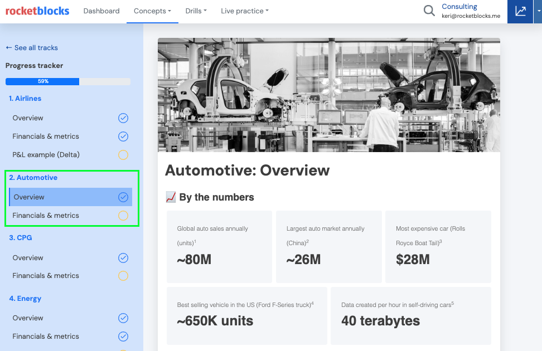Open the account caret next to the chart icon
This screenshot has width=542, height=351.
click(537, 11)
